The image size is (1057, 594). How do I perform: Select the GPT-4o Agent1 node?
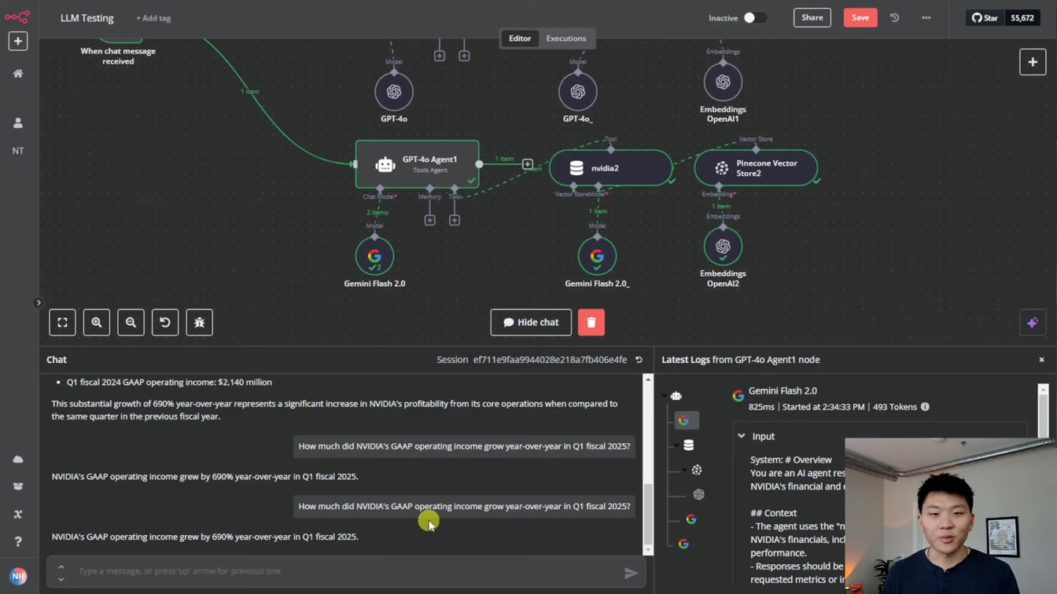[417, 164]
